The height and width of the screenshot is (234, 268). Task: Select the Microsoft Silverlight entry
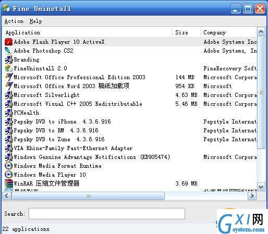(46, 95)
